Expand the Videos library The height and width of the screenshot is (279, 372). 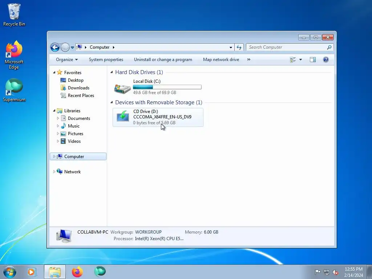tap(58, 141)
